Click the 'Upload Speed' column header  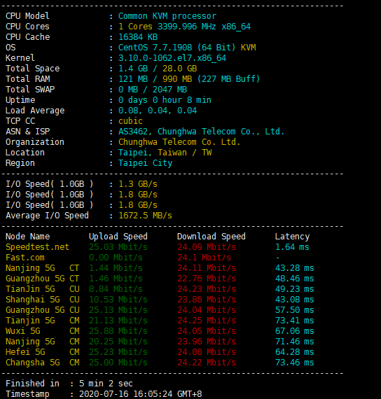(118, 237)
